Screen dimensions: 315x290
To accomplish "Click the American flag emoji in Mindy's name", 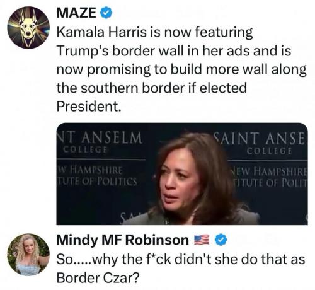I will [x=202, y=240].
